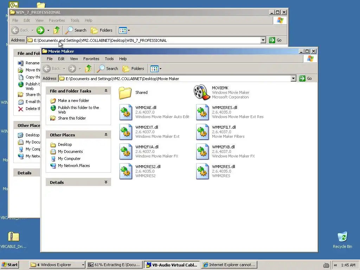Click green Forward arrow in WIN_7_PROFESSIONAL window
This screenshot has width=360, height=270.
40,30
